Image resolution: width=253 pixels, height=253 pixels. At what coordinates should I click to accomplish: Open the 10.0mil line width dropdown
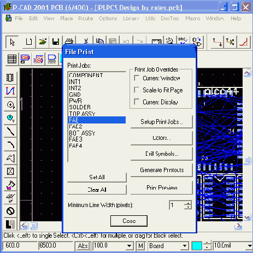(250, 246)
